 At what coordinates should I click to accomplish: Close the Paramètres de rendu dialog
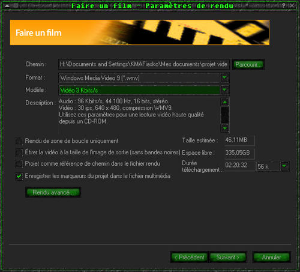click(x=292, y=5)
